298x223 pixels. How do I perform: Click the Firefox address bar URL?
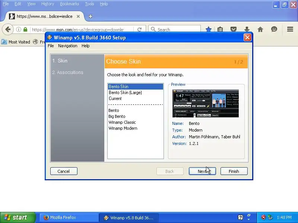[x=78, y=30]
